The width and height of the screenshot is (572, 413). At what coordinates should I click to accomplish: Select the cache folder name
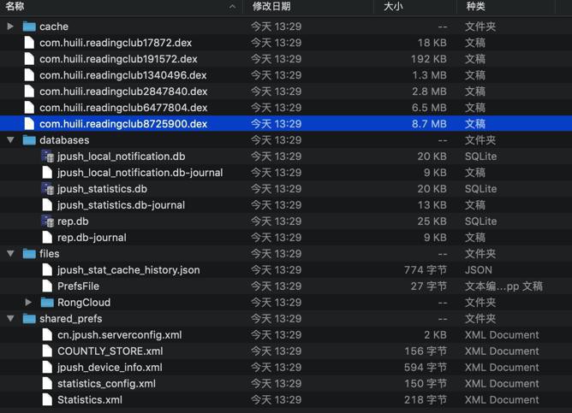[54, 27]
